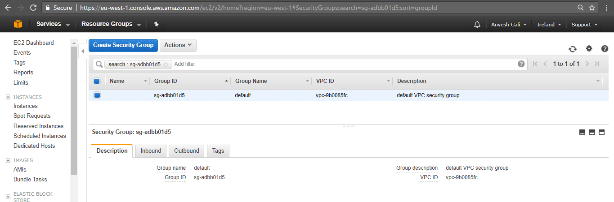Open the Actions dropdown
The height and width of the screenshot is (202, 614).
click(x=178, y=45)
